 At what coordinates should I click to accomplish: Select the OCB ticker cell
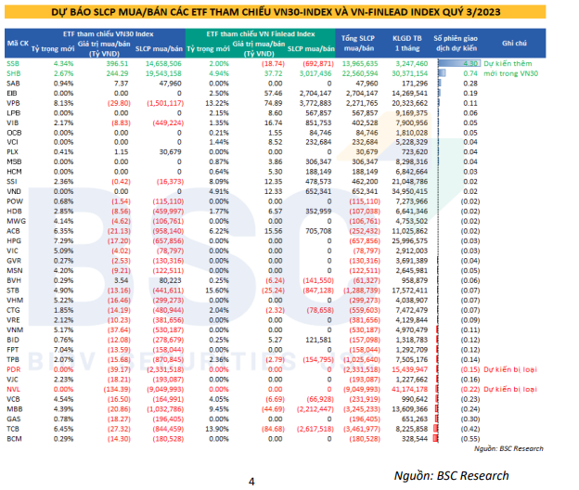click(x=14, y=133)
